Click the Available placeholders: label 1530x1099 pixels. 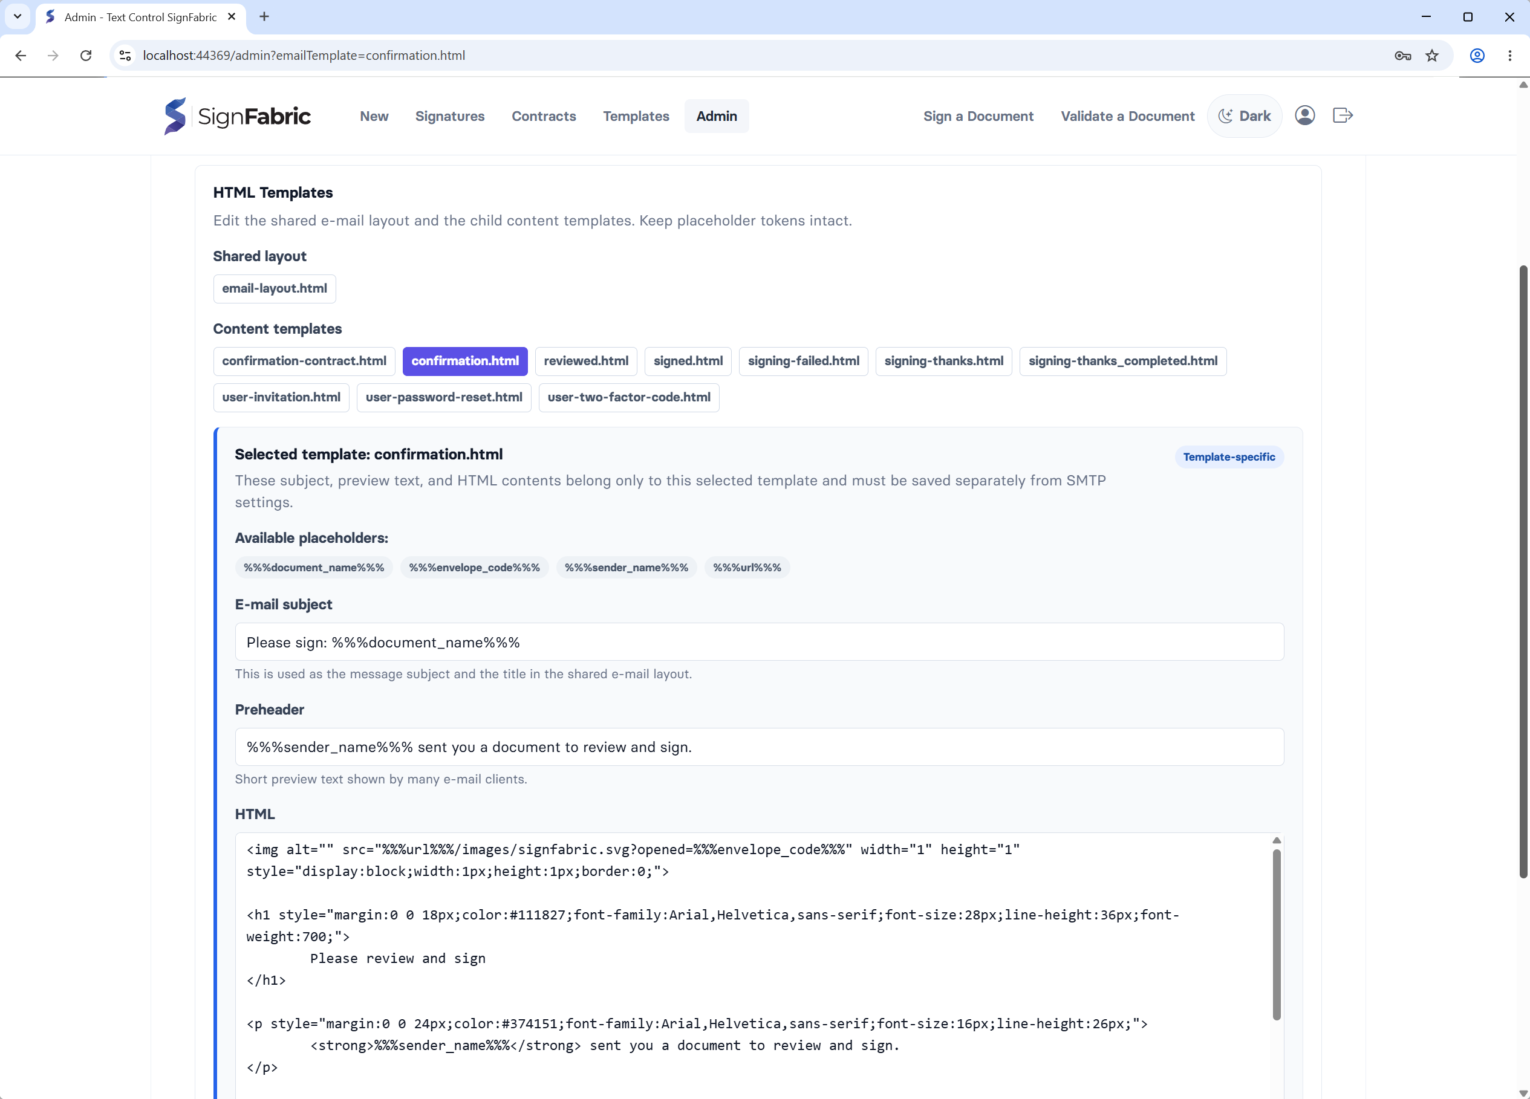(311, 538)
